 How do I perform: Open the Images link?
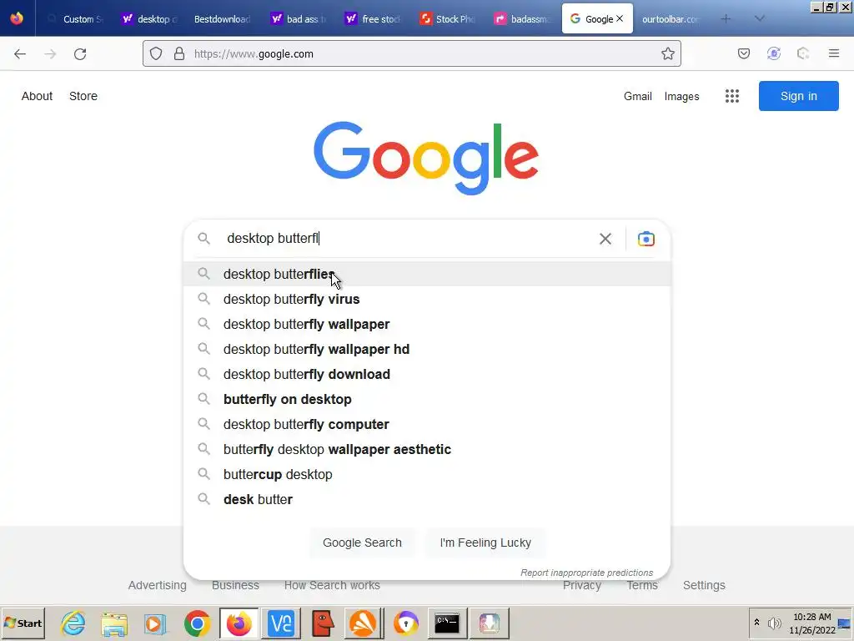pyautogui.click(x=681, y=97)
